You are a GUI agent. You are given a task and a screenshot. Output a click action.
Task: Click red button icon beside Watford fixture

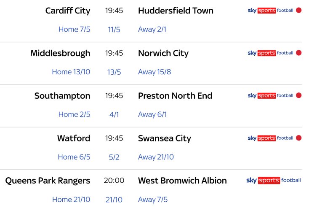point(299,138)
